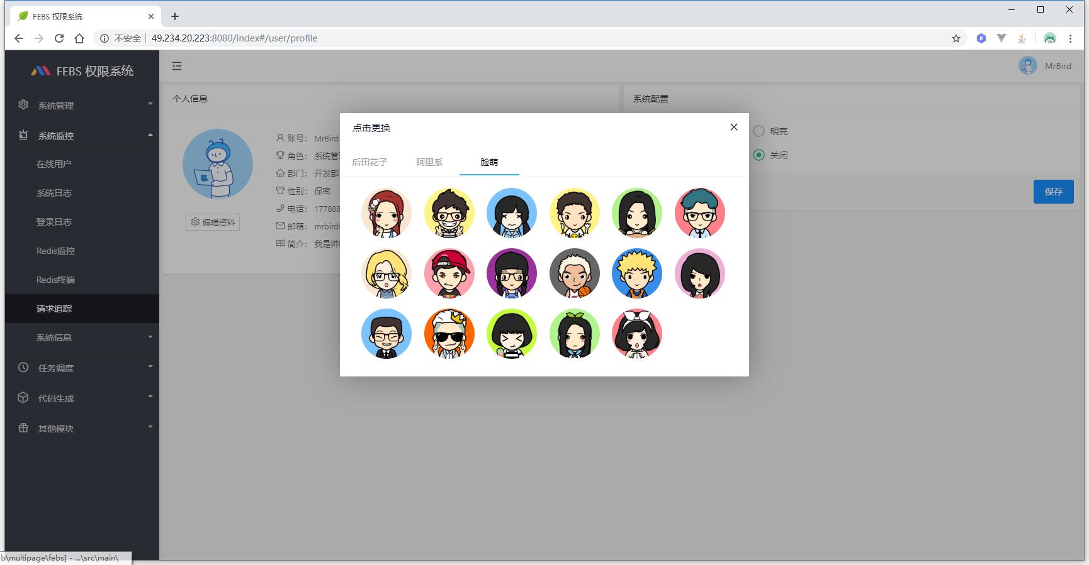
Task: Go back in browser history
Action: 19,38
